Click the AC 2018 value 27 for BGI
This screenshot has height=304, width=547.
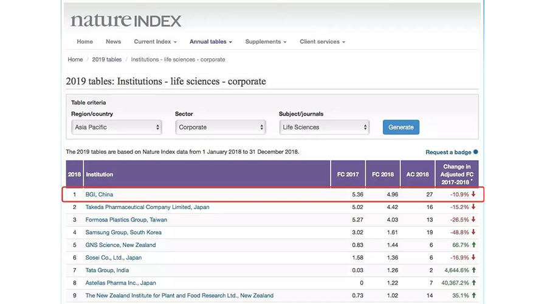coord(430,195)
